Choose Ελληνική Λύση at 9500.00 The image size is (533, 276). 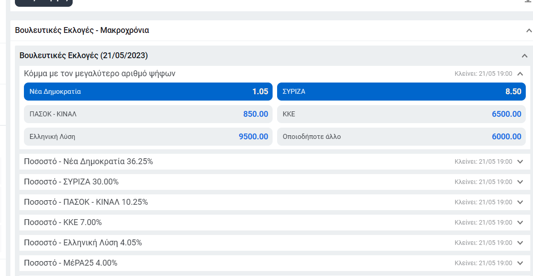coord(148,137)
